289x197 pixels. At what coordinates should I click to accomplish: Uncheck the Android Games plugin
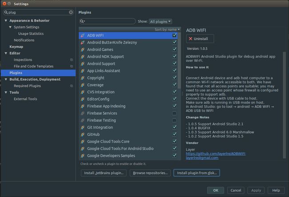click(x=174, y=49)
